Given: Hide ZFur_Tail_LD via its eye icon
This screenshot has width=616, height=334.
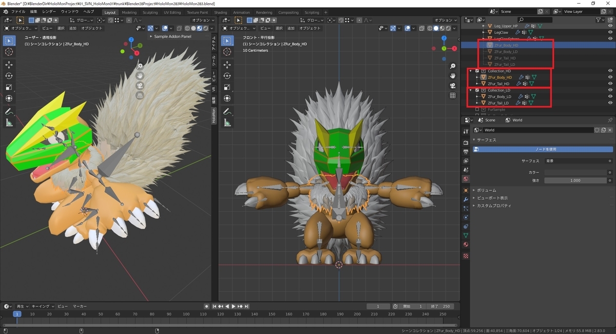Looking at the screenshot, I should pos(610,103).
